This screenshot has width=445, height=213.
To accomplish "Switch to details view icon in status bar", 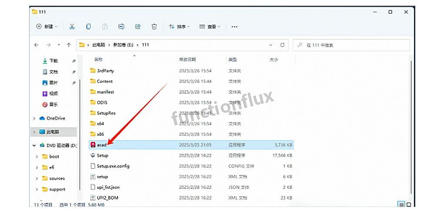I will coord(401,204).
